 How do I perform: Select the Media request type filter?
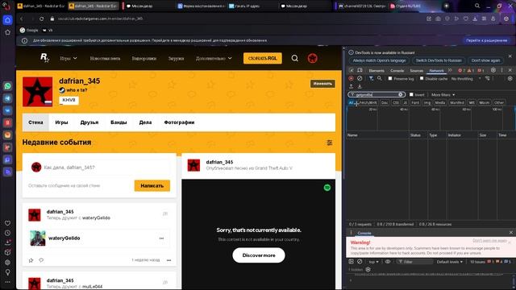click(439, 102)
